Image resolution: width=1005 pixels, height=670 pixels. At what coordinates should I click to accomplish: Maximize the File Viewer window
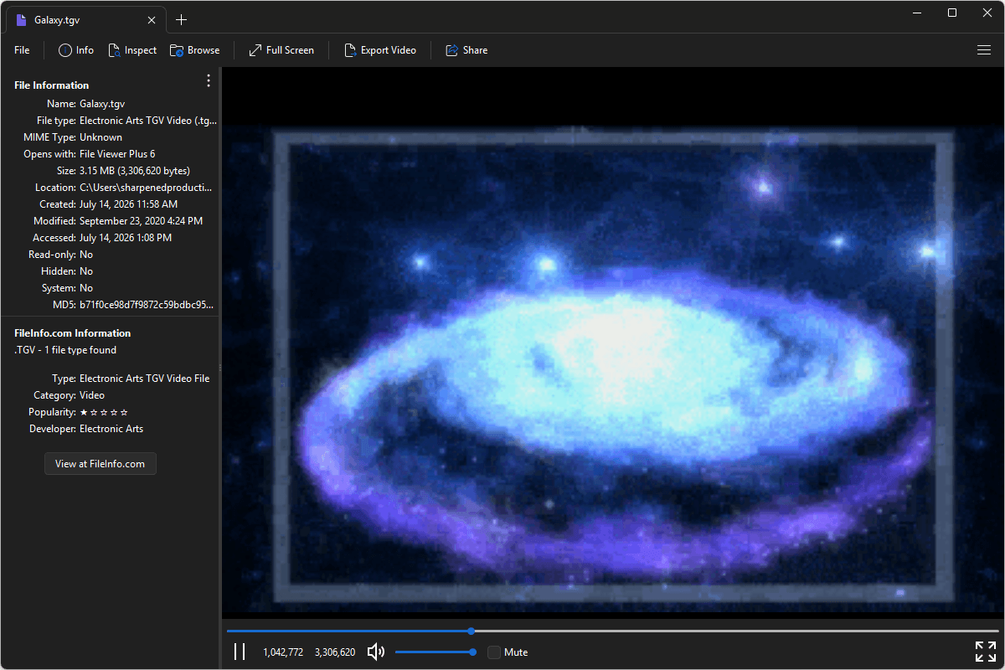(952, 13)
